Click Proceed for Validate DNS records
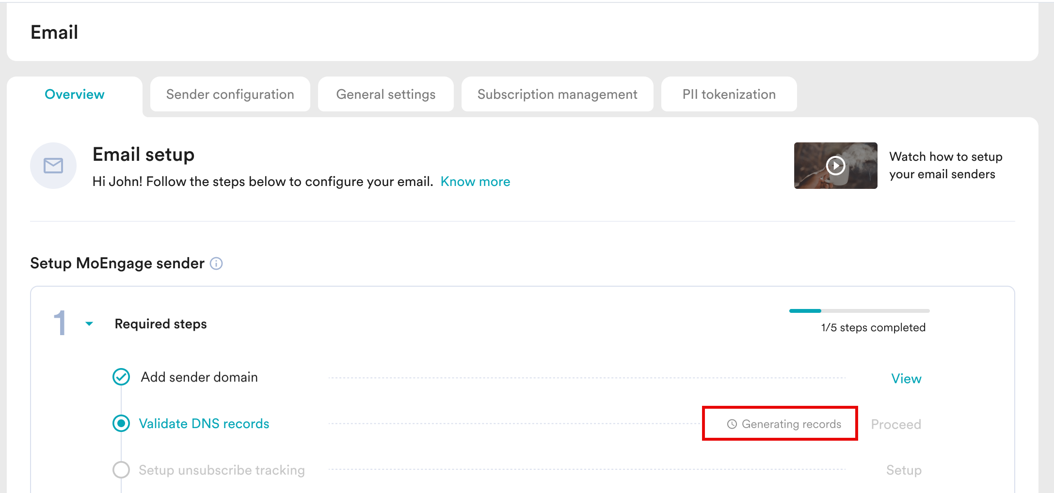The width and height of the screenshot is (1054, 493). tap(895, 424)
